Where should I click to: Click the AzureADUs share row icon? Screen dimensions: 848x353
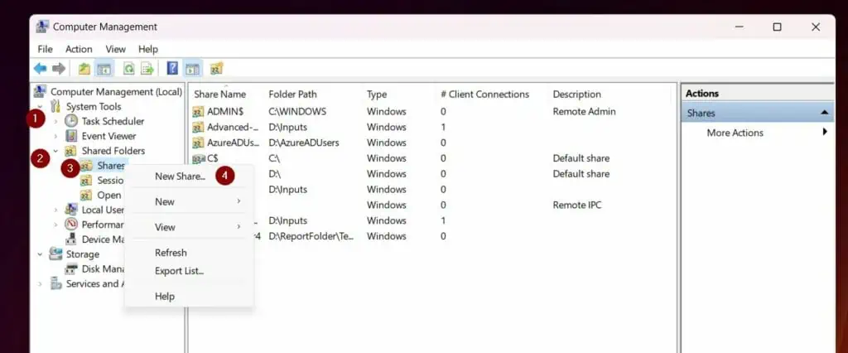point(198,143)
